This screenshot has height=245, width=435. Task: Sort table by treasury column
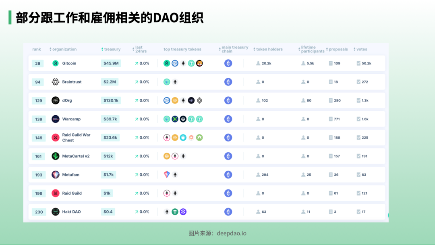pyautogui.click(x=111, y=49)
